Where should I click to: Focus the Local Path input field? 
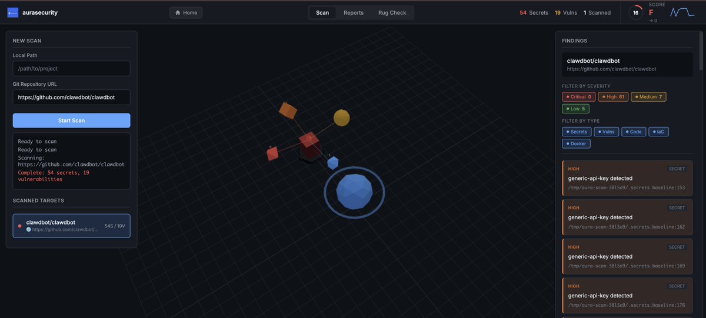tap(72, 68)
